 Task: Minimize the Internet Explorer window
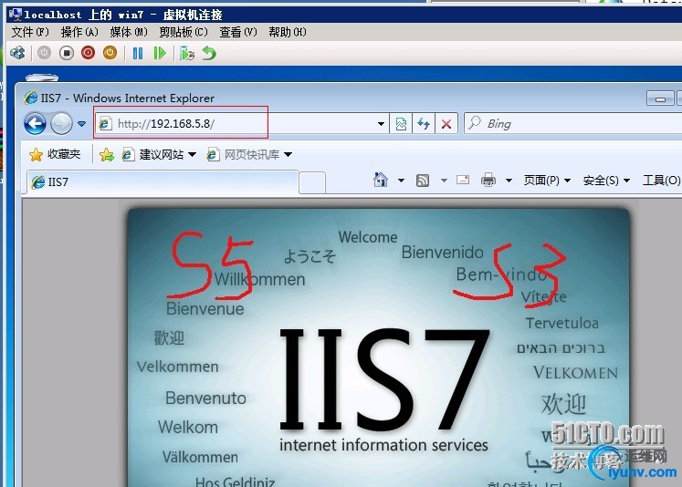660,98
